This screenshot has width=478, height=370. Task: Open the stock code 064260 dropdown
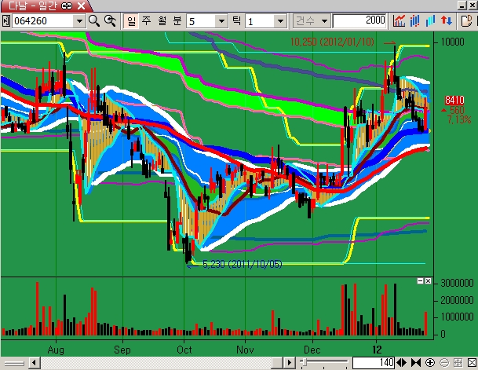coord(78,20)
